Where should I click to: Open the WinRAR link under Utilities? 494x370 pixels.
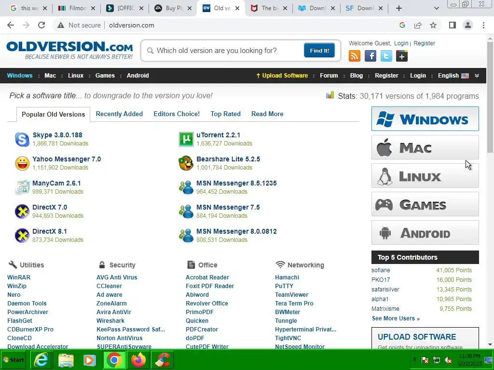pyautogui.click(x=19, y=277)
